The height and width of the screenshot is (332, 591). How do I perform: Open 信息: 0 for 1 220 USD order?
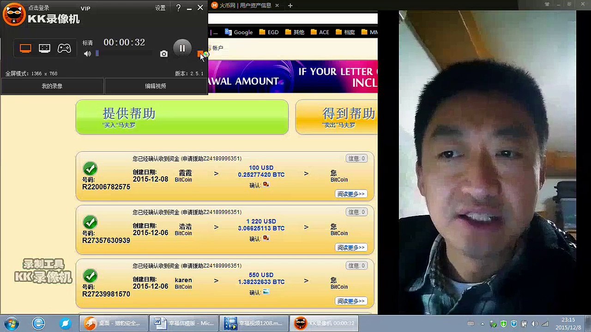tap(356, 212)
